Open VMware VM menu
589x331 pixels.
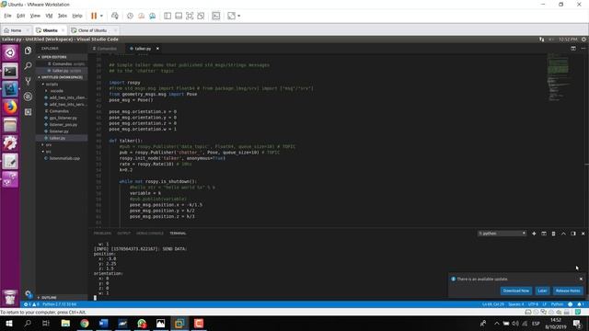49,16
